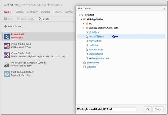
Task: Click the Visual Studio Build step icon
Action: click(x=7, y=46)
